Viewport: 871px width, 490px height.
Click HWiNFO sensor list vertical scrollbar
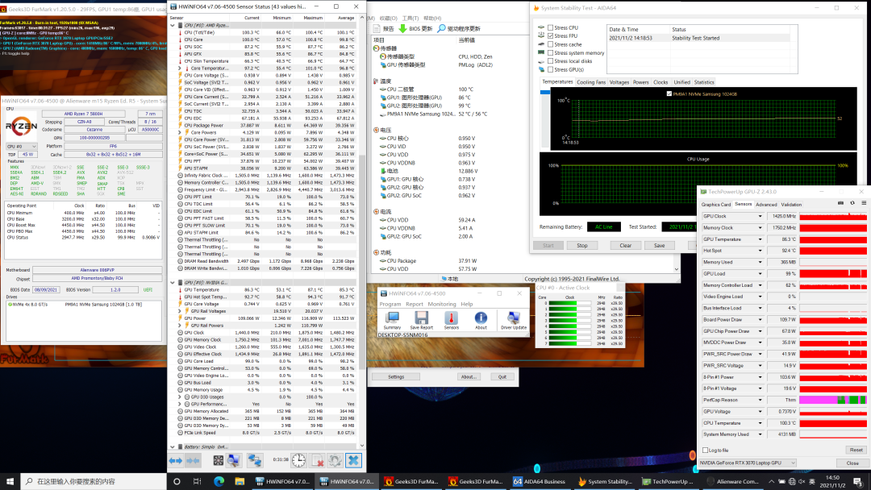(x=362, y=230)
